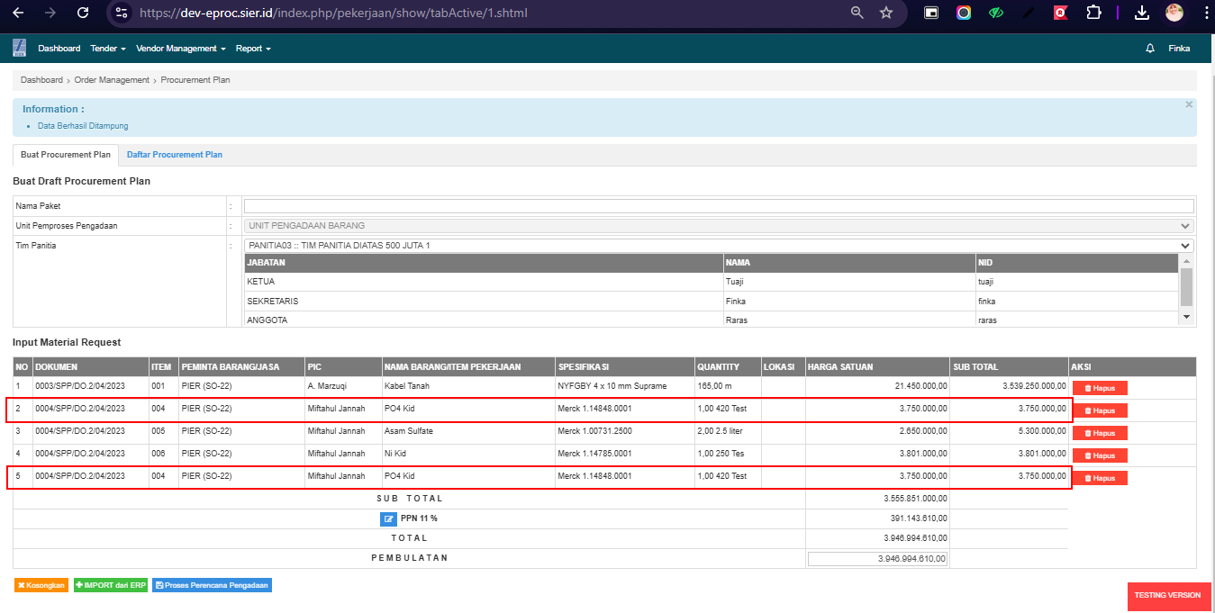This screenshot has width=1215, height=613.
Task: Click the SIER logo in navbar
Action: [x=20, y=48]
